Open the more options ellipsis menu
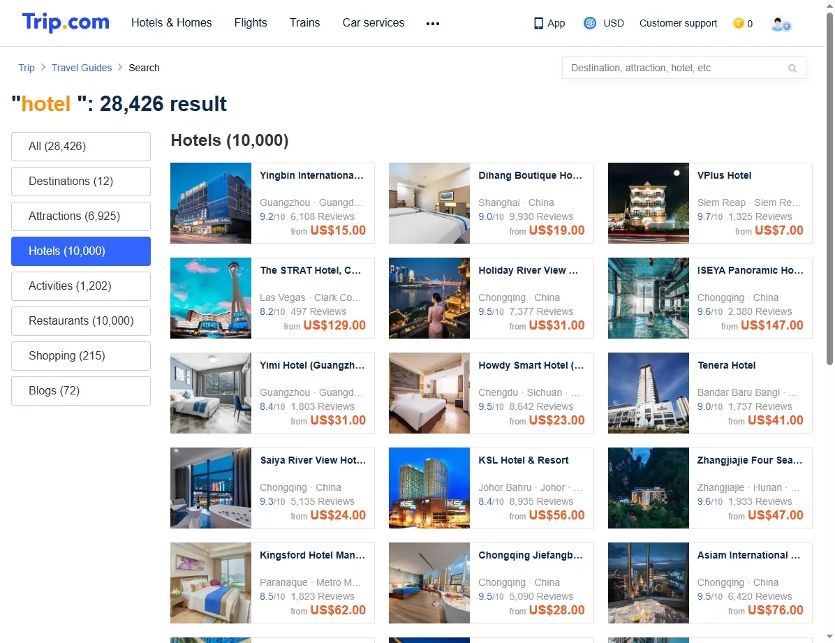 pos(432,24)
